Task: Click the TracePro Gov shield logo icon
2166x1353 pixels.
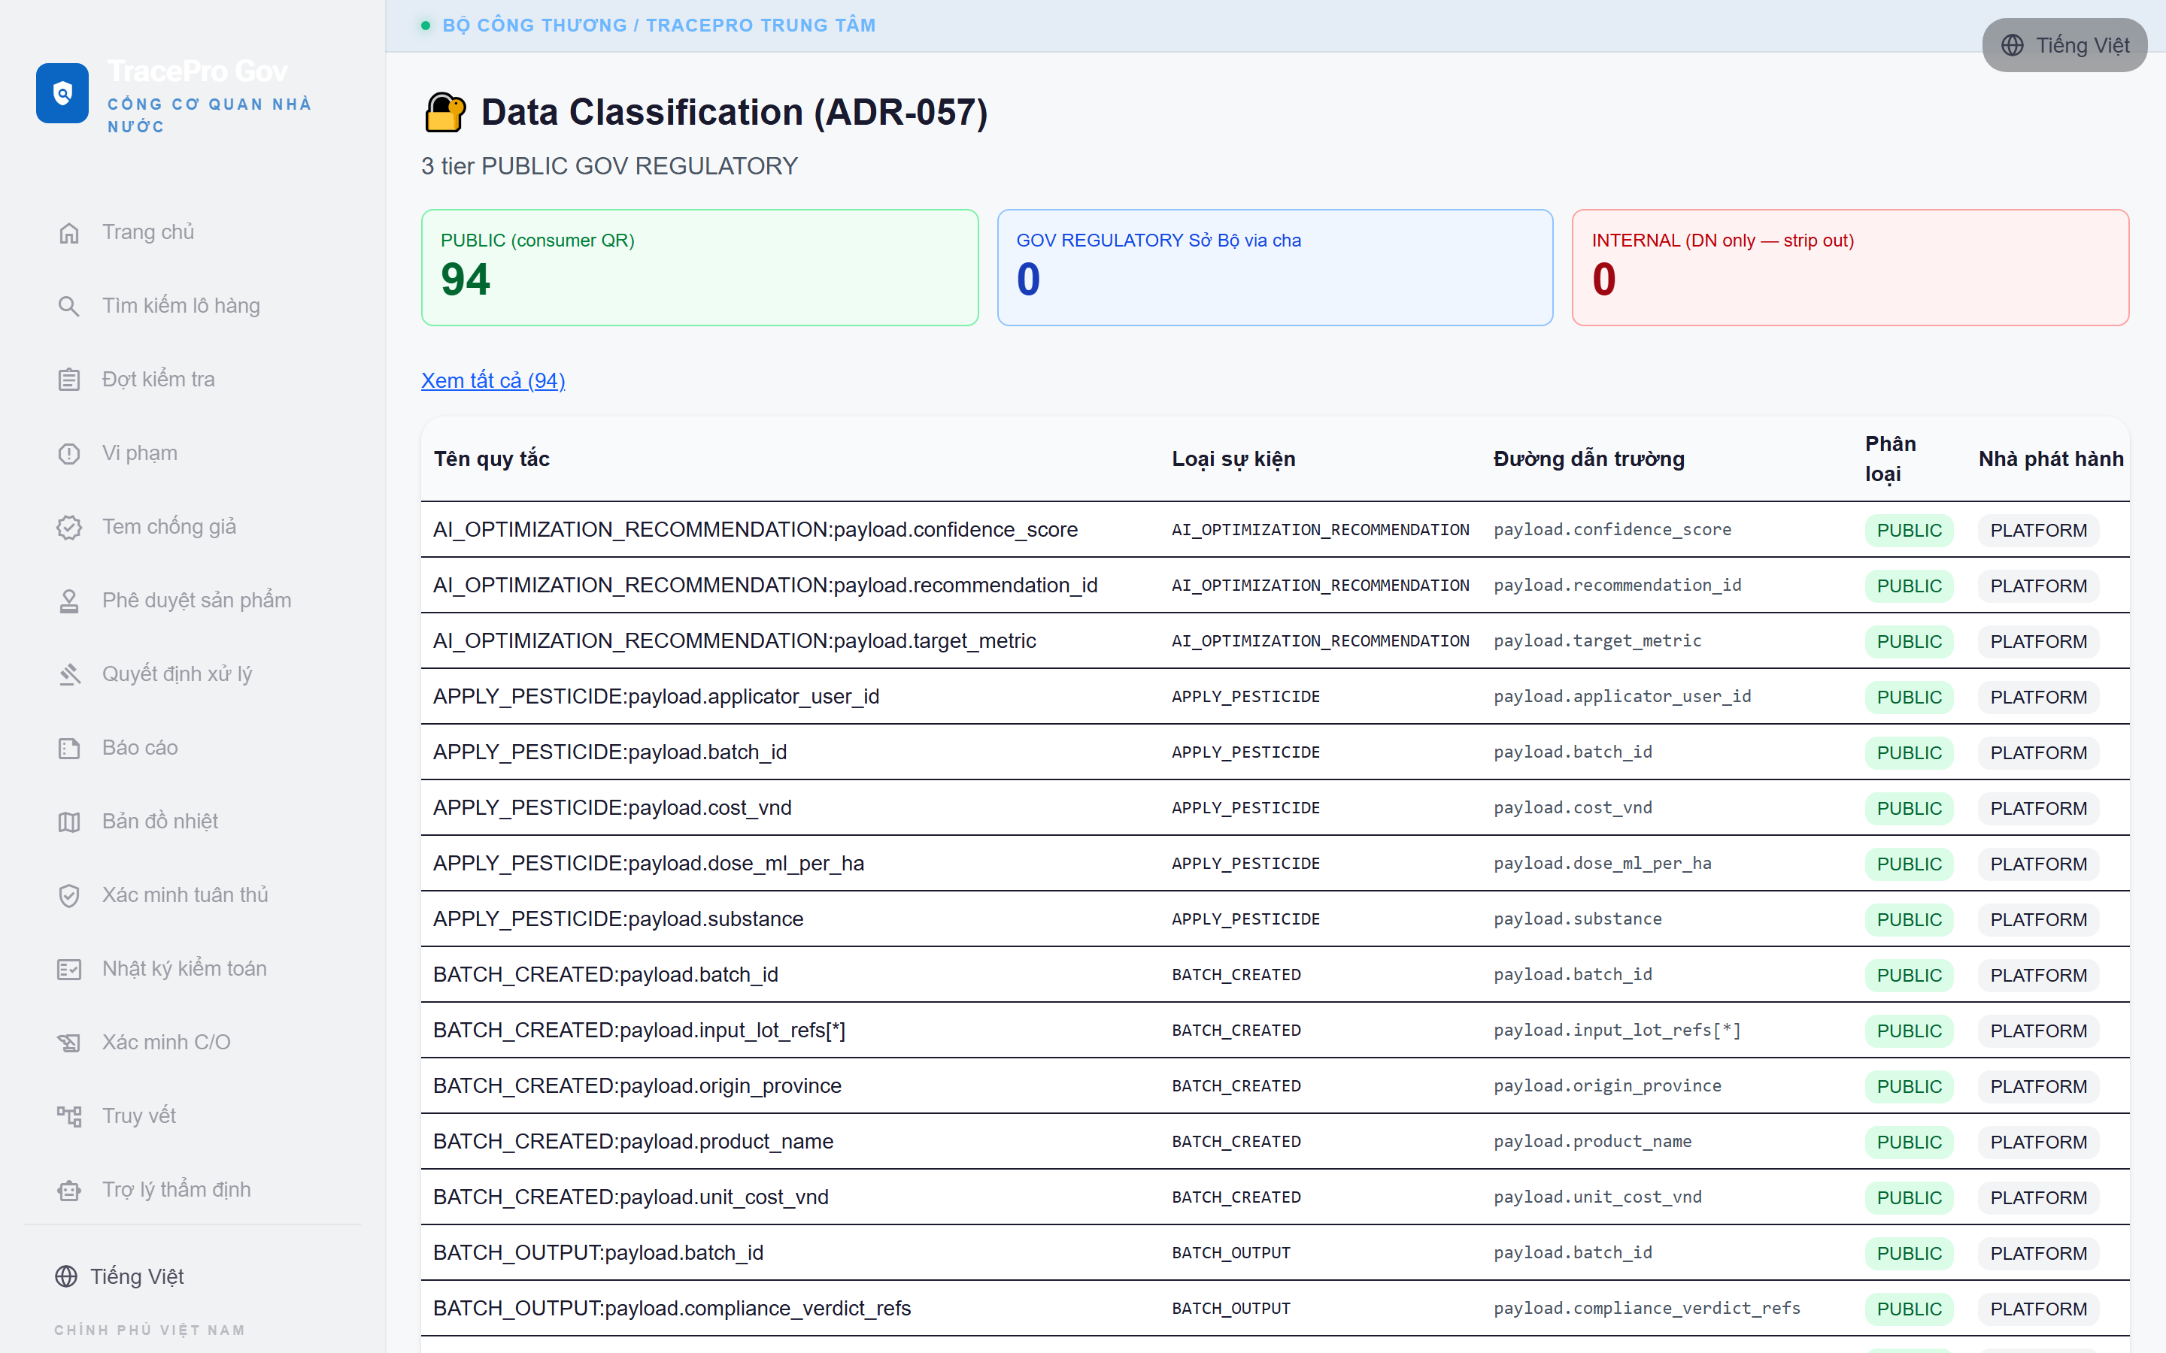Action: (x=62, y=92)
